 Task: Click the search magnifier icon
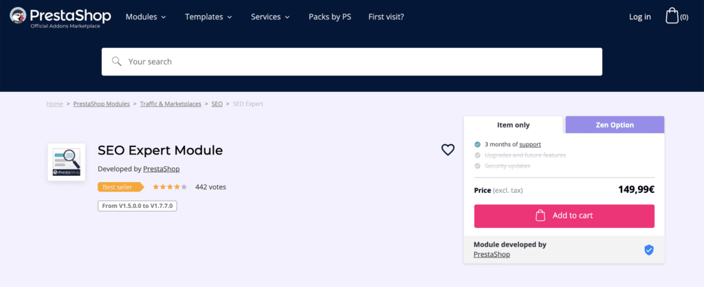117,61
